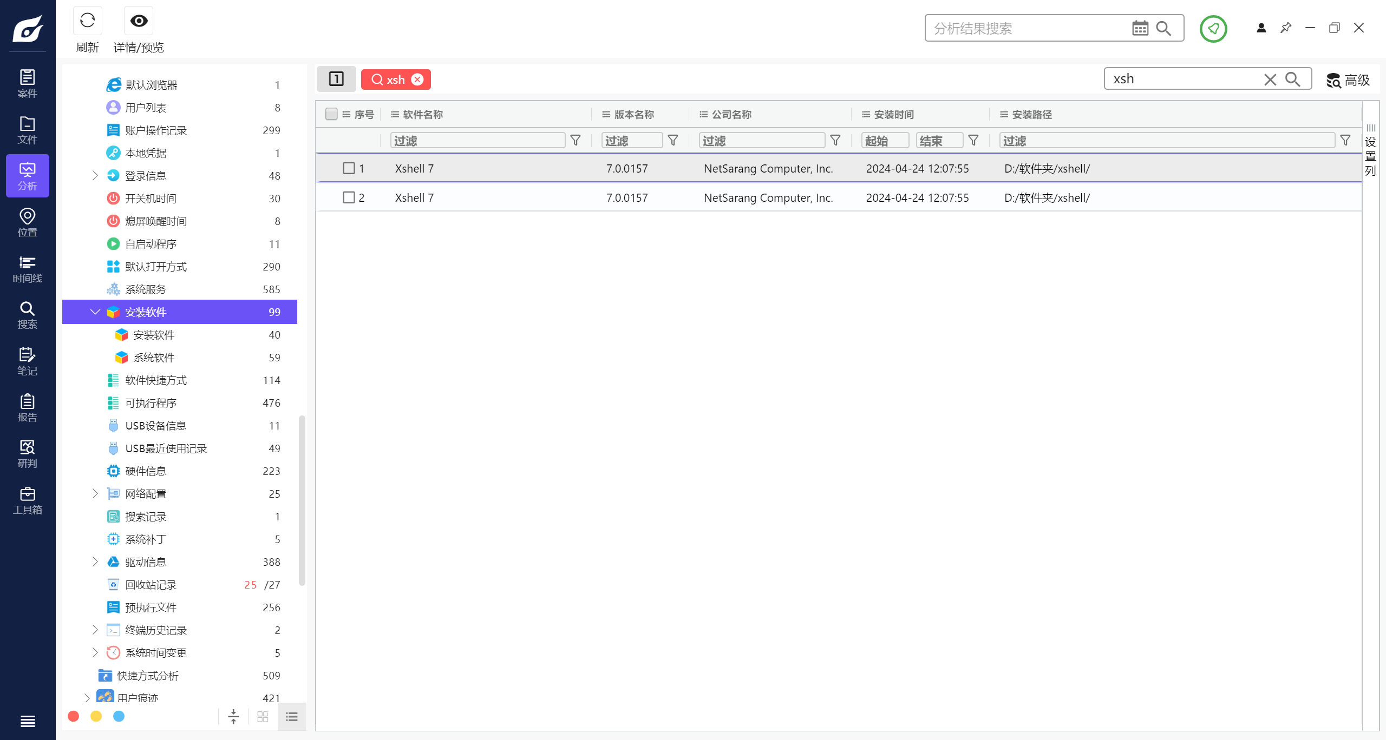Switch to list view icon at bottom
1386x740 pixels.
click(292, 717)
